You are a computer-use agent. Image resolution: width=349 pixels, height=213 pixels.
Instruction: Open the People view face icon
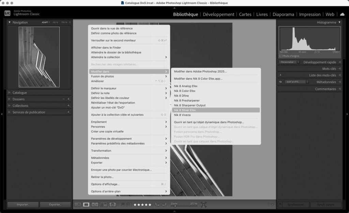(x=112, y=204)
